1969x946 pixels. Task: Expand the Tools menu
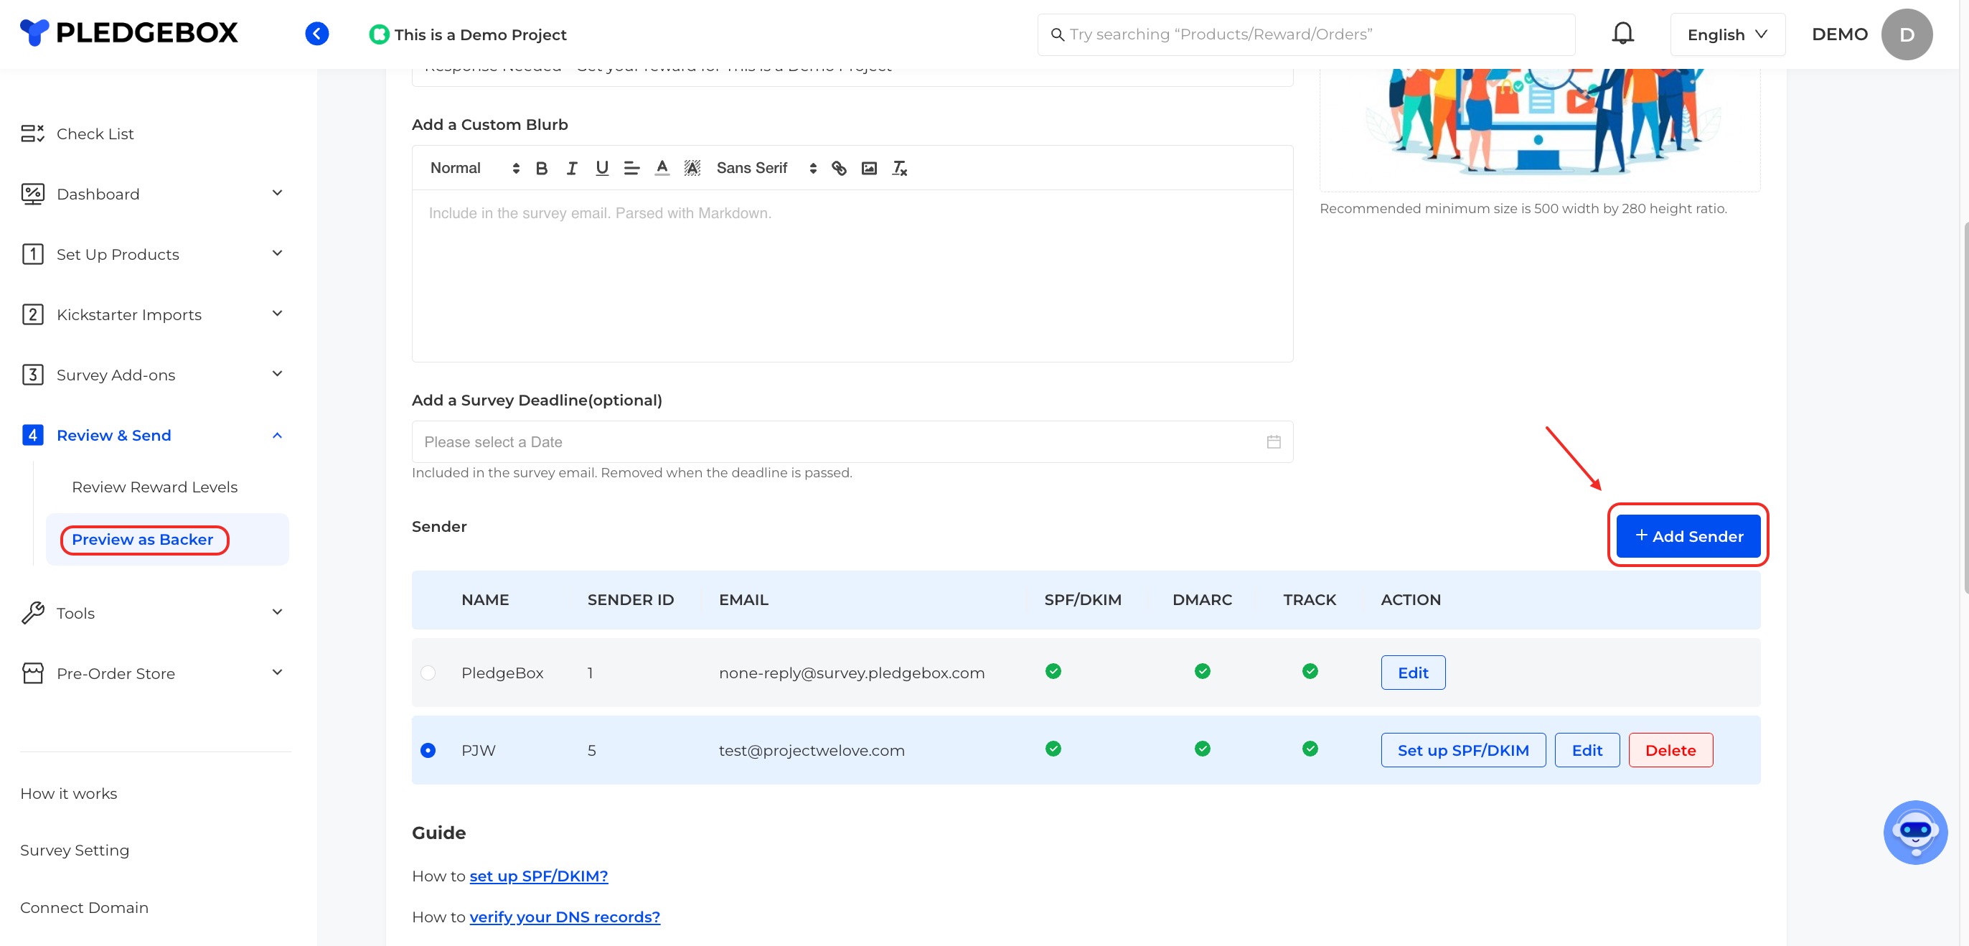(x=278, y=612)
